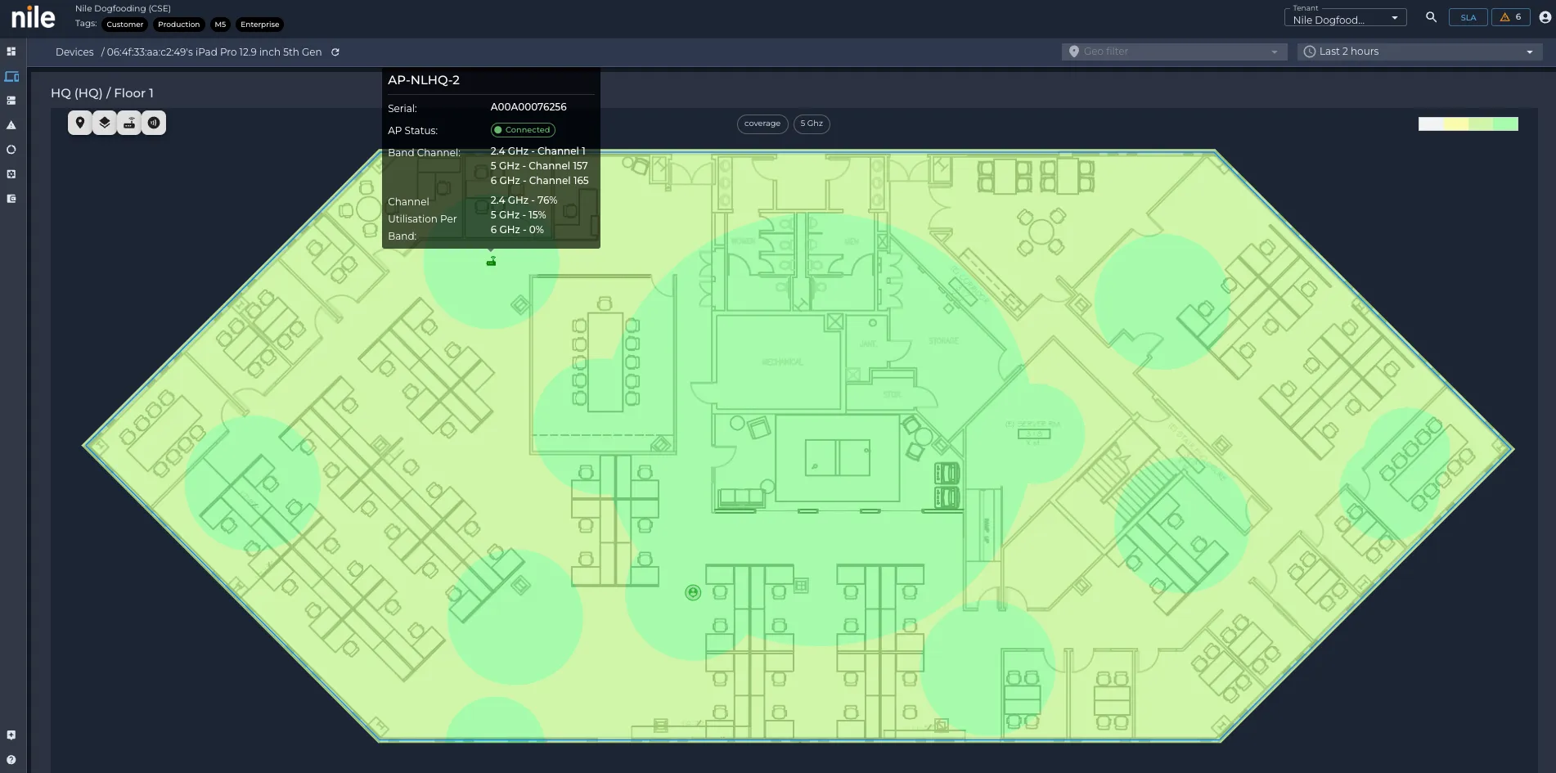This screenshot has width=1556, height=773.
Task: Open the bottom sidebar gear icon above help
Action: pos(11,735)
